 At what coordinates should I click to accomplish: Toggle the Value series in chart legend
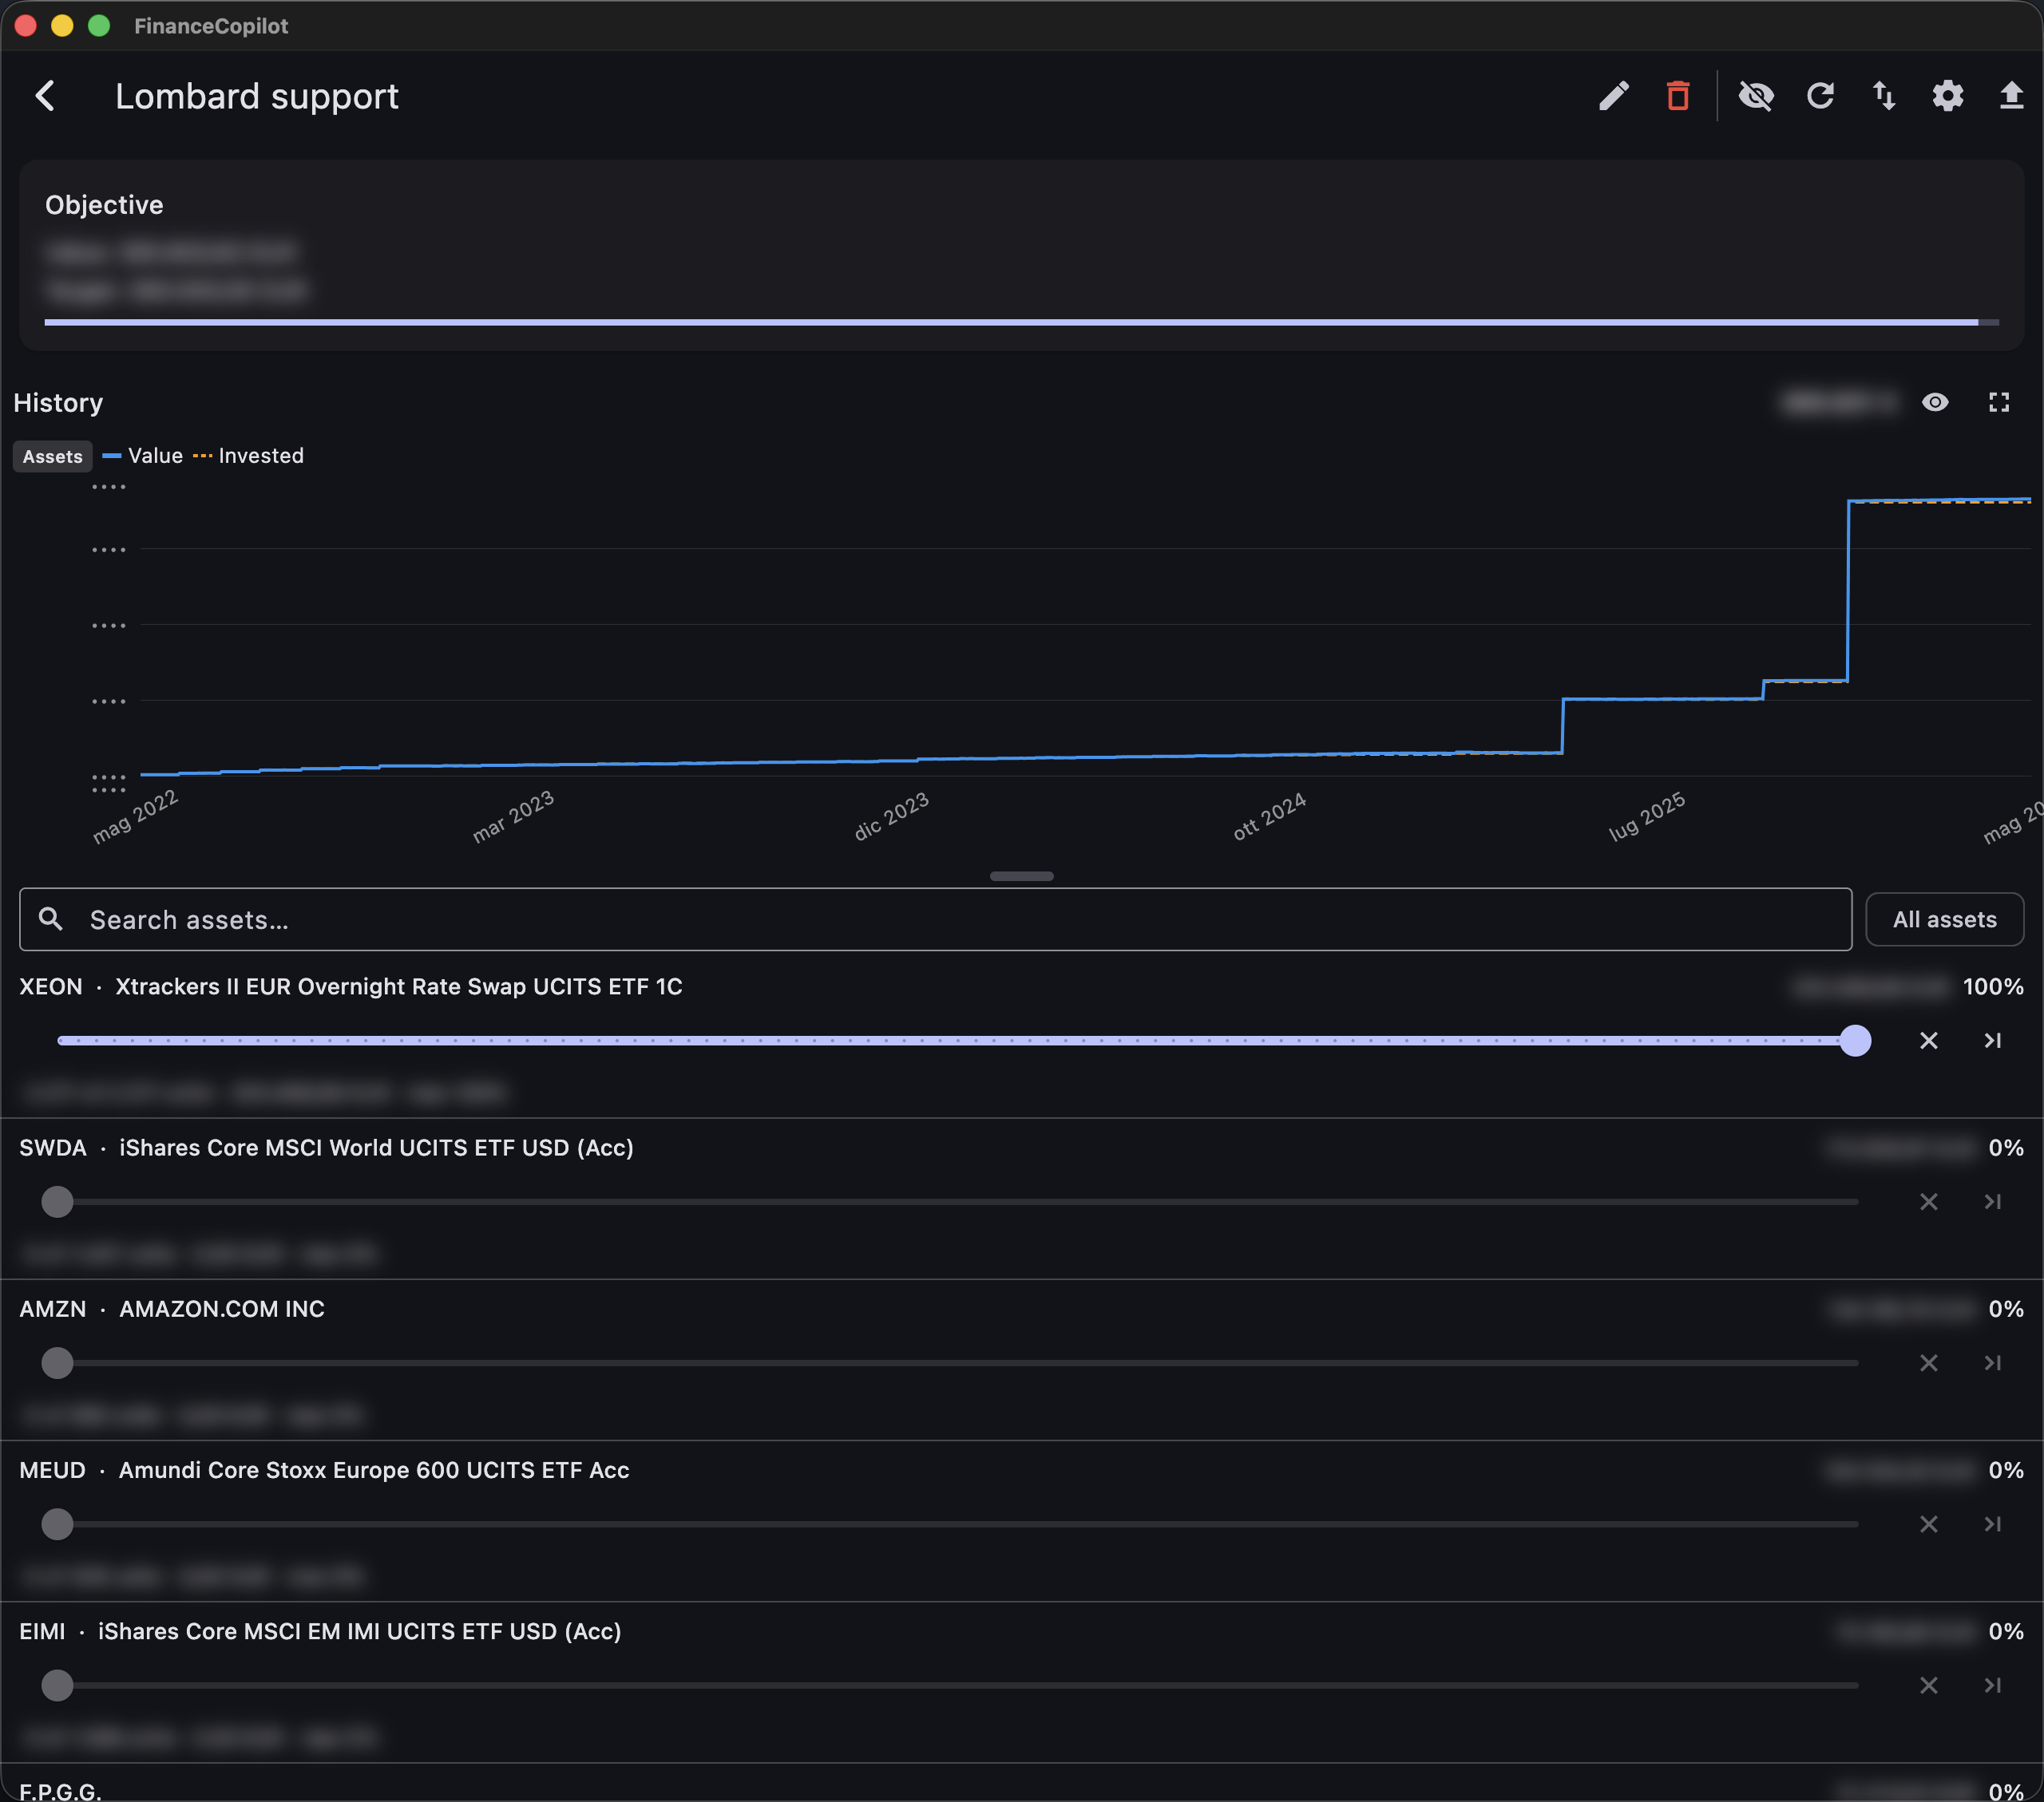(143, 456)
